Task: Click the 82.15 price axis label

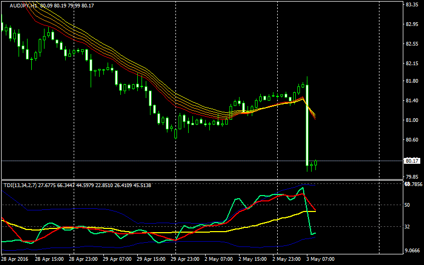Action: [412, 64]
